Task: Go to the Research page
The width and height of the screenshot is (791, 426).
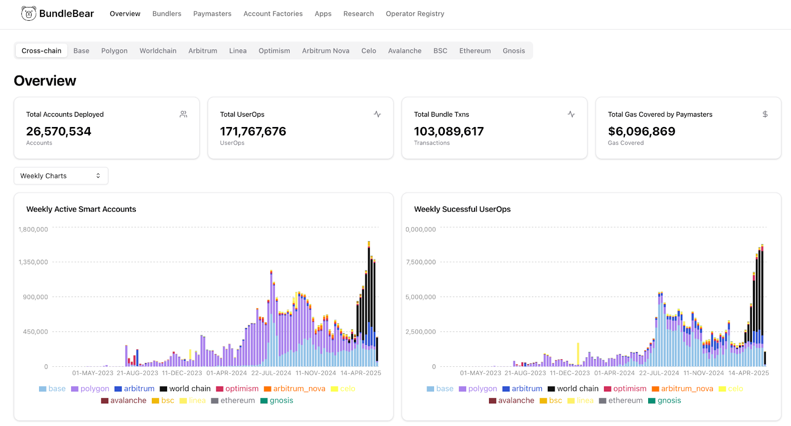Action: click(x=358, y=14)
